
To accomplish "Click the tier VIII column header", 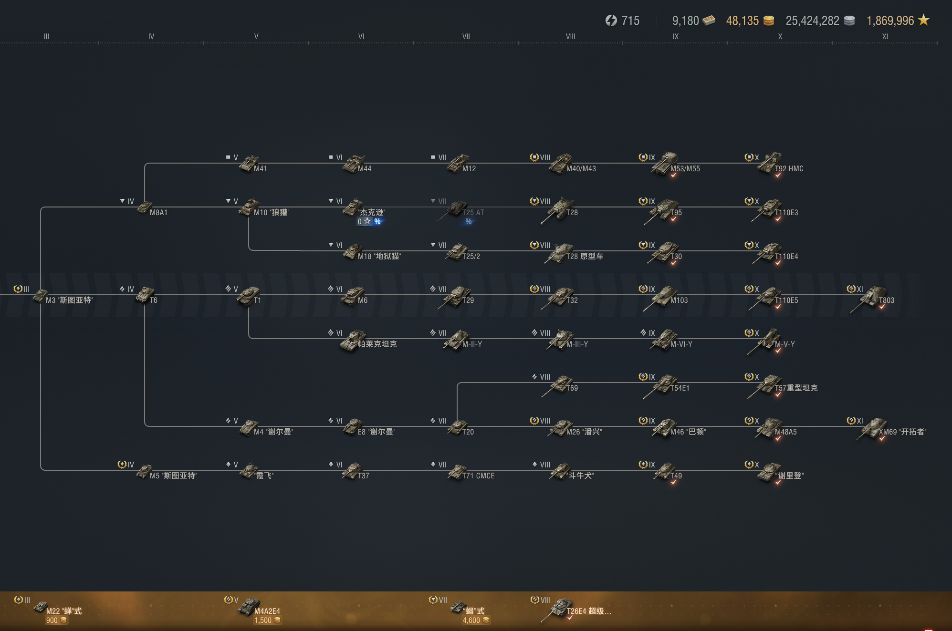I will [570, 37].
